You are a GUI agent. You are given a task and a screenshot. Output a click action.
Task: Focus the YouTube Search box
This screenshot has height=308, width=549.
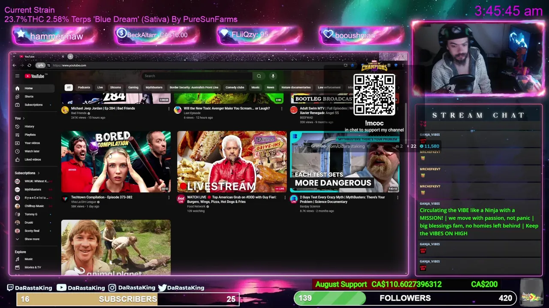[197, 76]
